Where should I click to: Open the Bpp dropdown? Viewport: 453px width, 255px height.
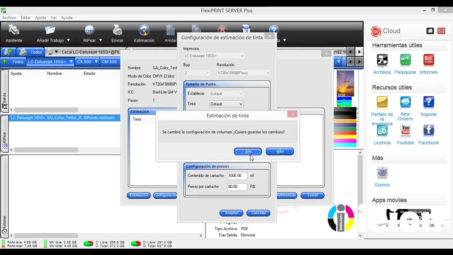(197, 73)
